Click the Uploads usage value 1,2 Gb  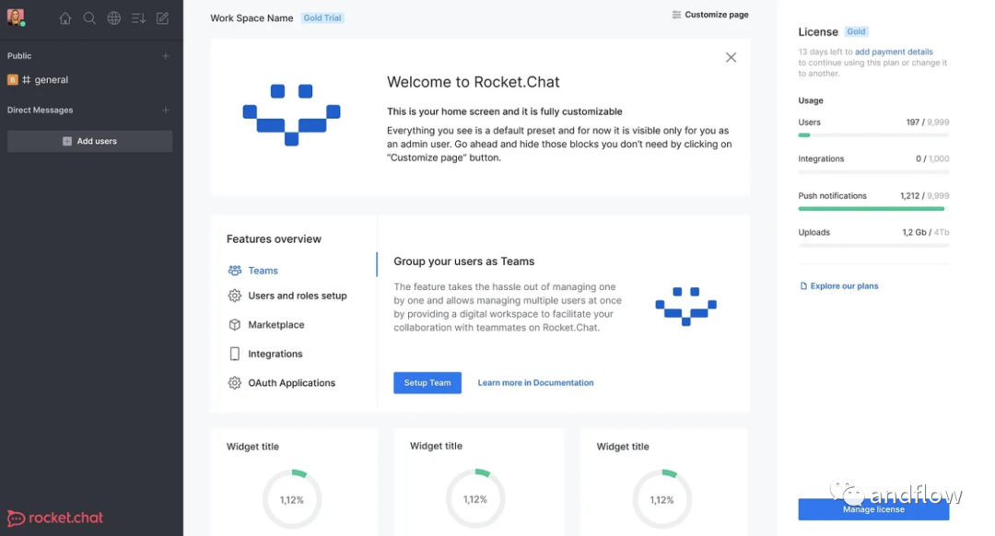pos(914,233)
